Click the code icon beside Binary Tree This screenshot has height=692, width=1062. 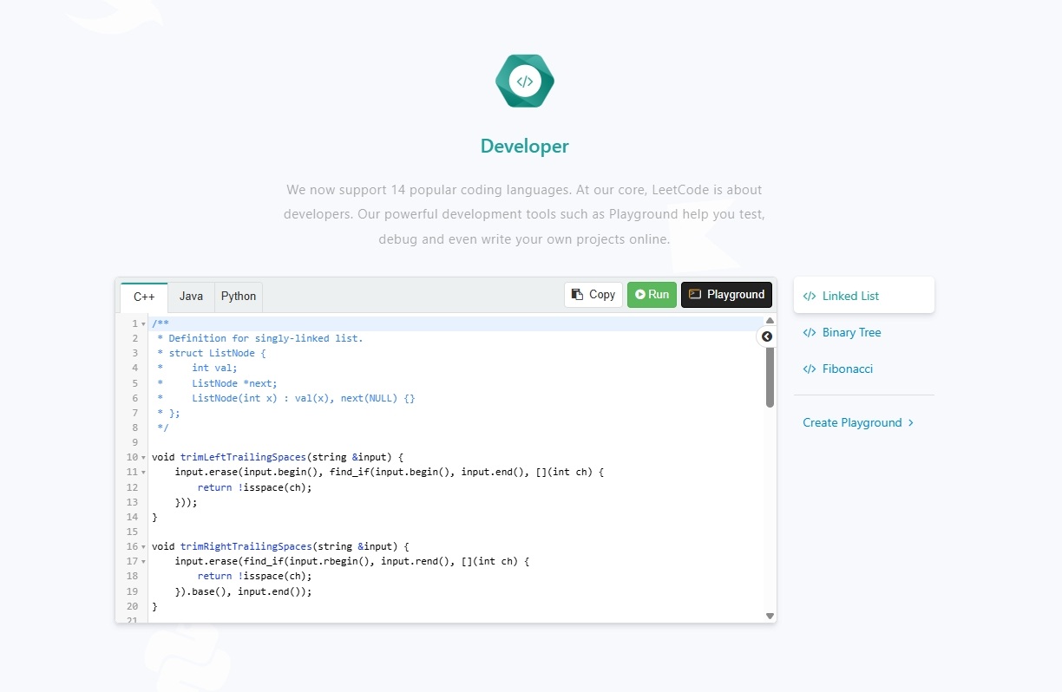(x=810, y=333)
